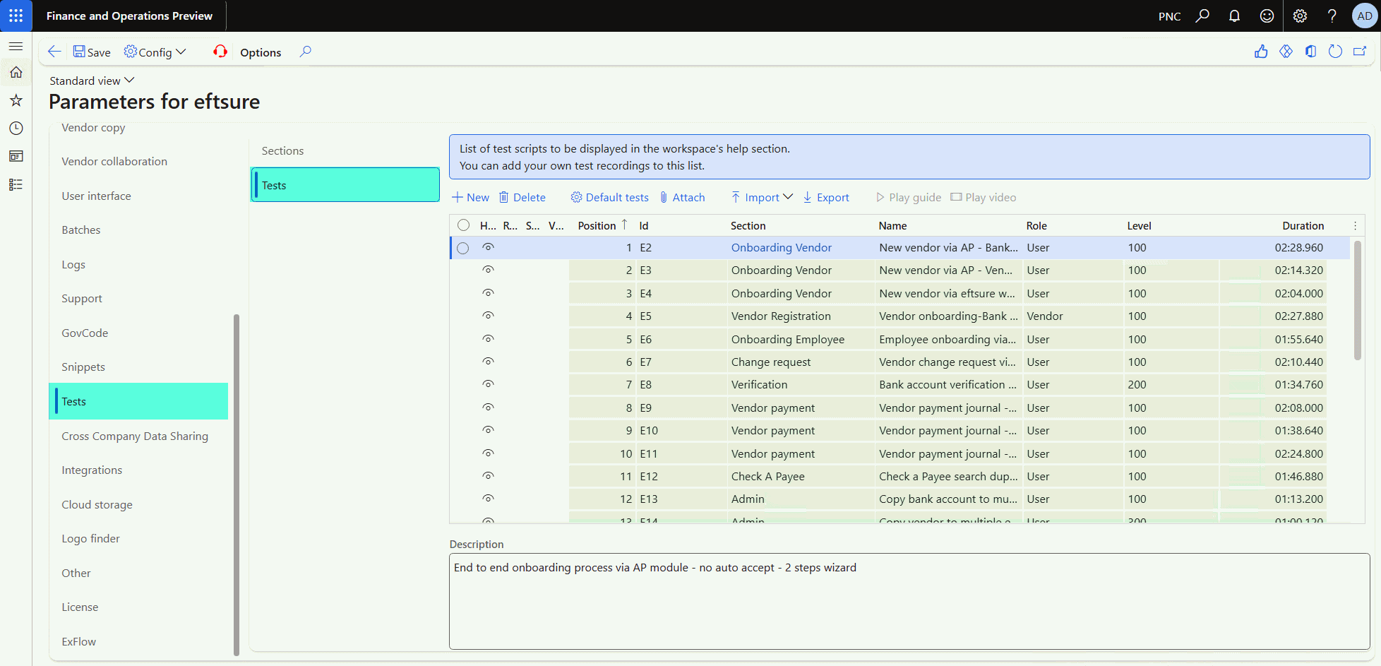Open Recent clock icon in the sidebar
1381x666 pixels.
click(16, 128)
